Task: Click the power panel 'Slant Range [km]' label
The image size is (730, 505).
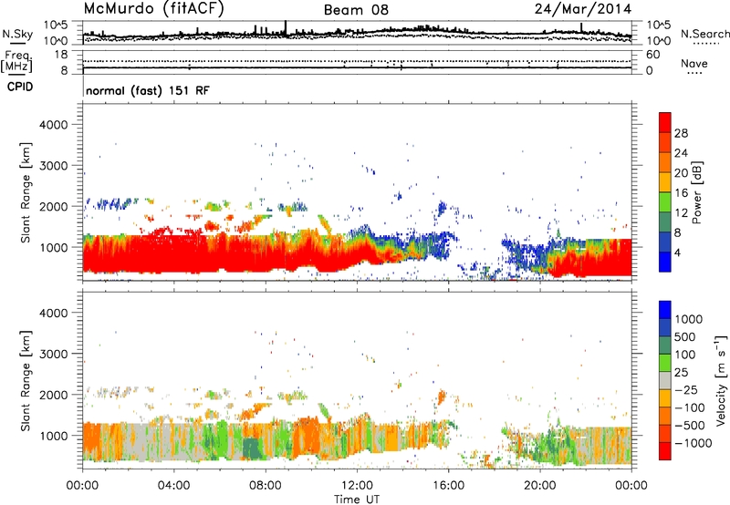Action: (26, 192)
